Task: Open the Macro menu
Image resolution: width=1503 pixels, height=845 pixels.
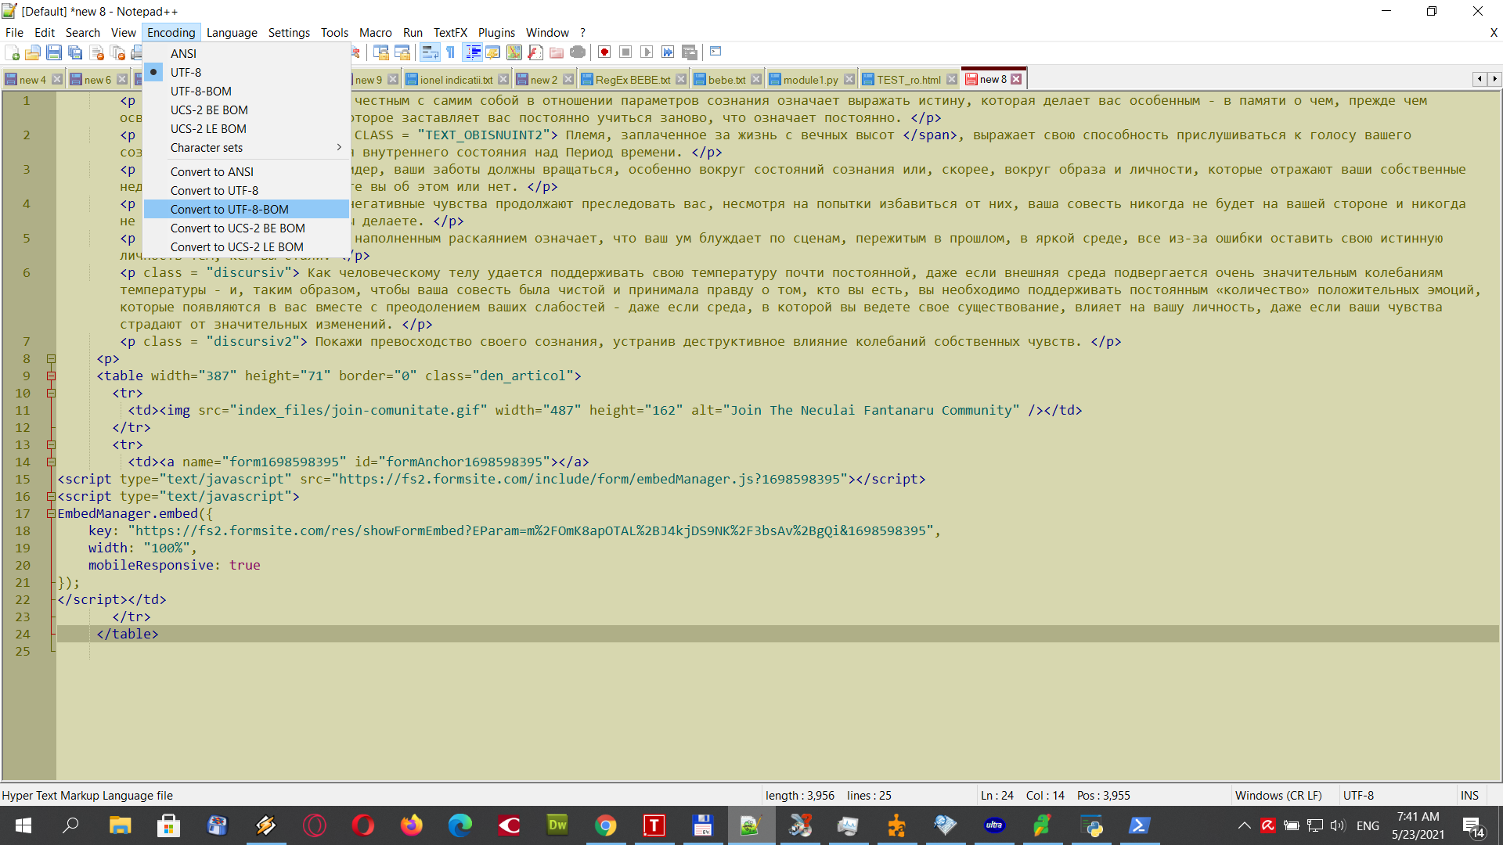Action: click(375, 32)
